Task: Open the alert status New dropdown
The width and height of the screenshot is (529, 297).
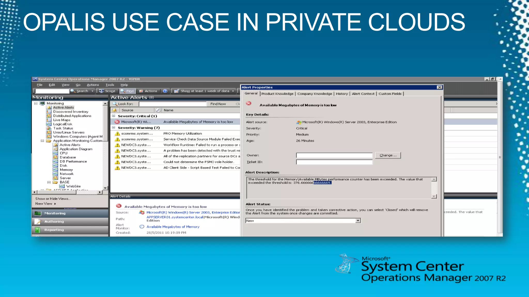Action: pyautogui.click(x=358, y=221)
